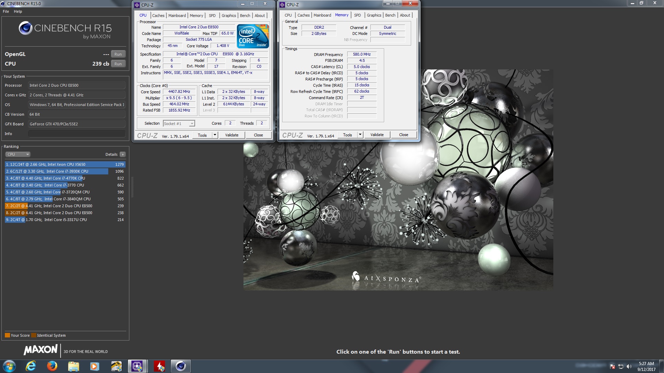Launch Internet Explorer from taskbar
Viewport: 664px width, 373px height.
click(x=31, y=366)
